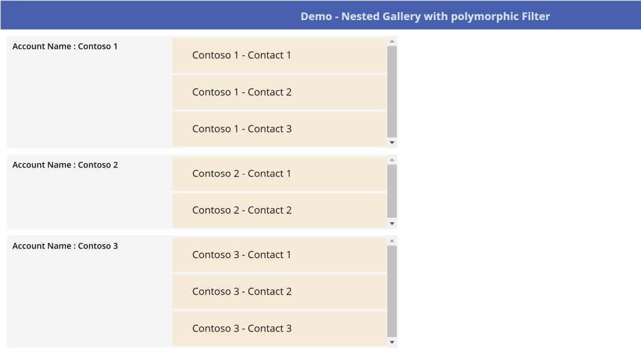
Task: Choose Contoso 1 - Contact 3 row
Action: tap(279, 129)
